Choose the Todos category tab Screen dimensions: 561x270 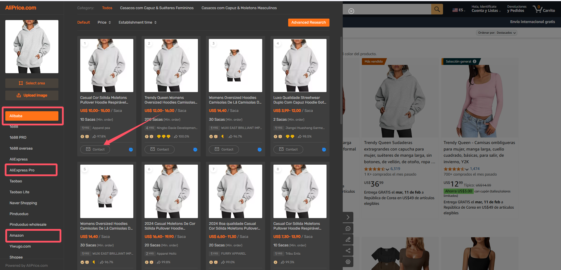click(x=107, y=8)
